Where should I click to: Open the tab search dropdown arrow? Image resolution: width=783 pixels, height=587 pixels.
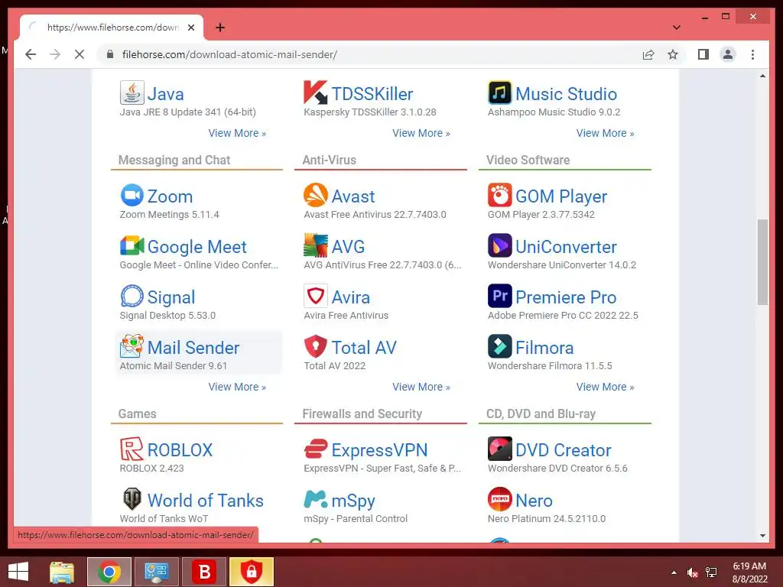click(x=677, y=28)
